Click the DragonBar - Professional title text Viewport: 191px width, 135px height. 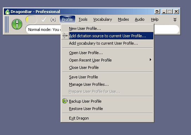tap(35, 12)
